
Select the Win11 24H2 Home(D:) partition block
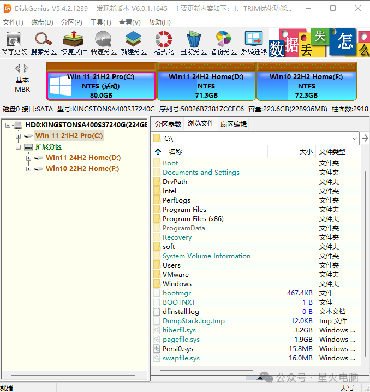pos(206,81)
